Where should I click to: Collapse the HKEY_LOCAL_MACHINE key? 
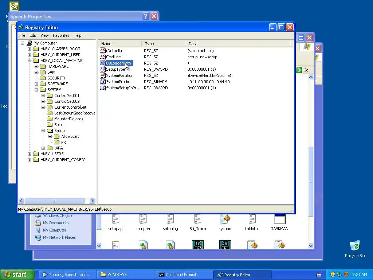(29, 61)
